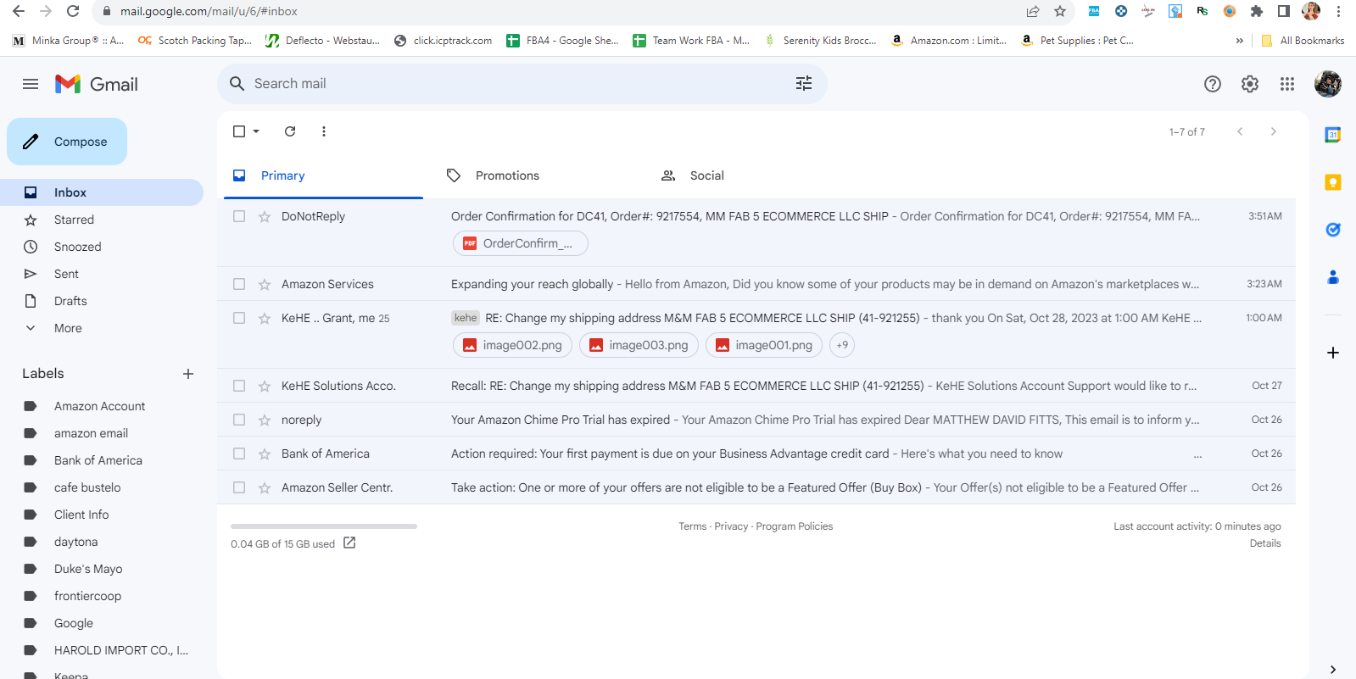
Task: Click the browser address bar URL
Action: tap(209, 12)
